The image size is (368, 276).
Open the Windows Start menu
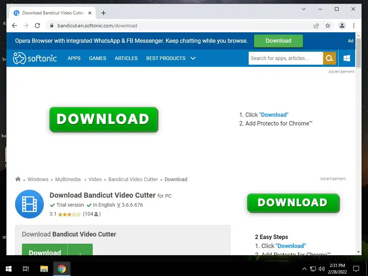tap(9, 269)
